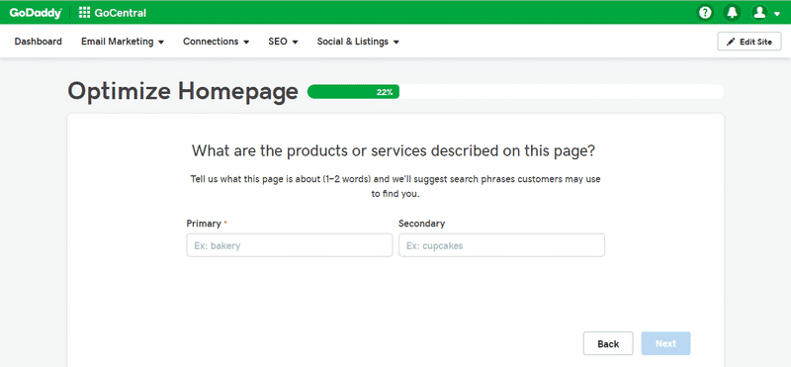Click the GoCentral text label
This screenshot has width=791, height=367.
(x=120, y=13)
